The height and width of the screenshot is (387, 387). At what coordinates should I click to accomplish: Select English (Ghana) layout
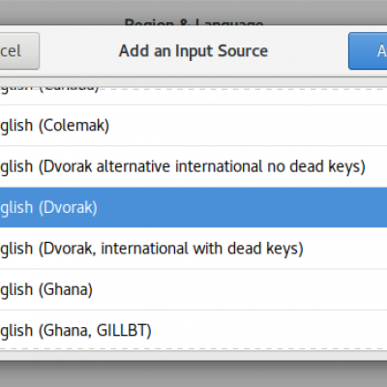pyautogui.click(x=193, y=289)
